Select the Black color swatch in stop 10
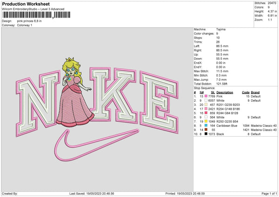The height and width of the screenshot is (197, 279). pos(206,134)
